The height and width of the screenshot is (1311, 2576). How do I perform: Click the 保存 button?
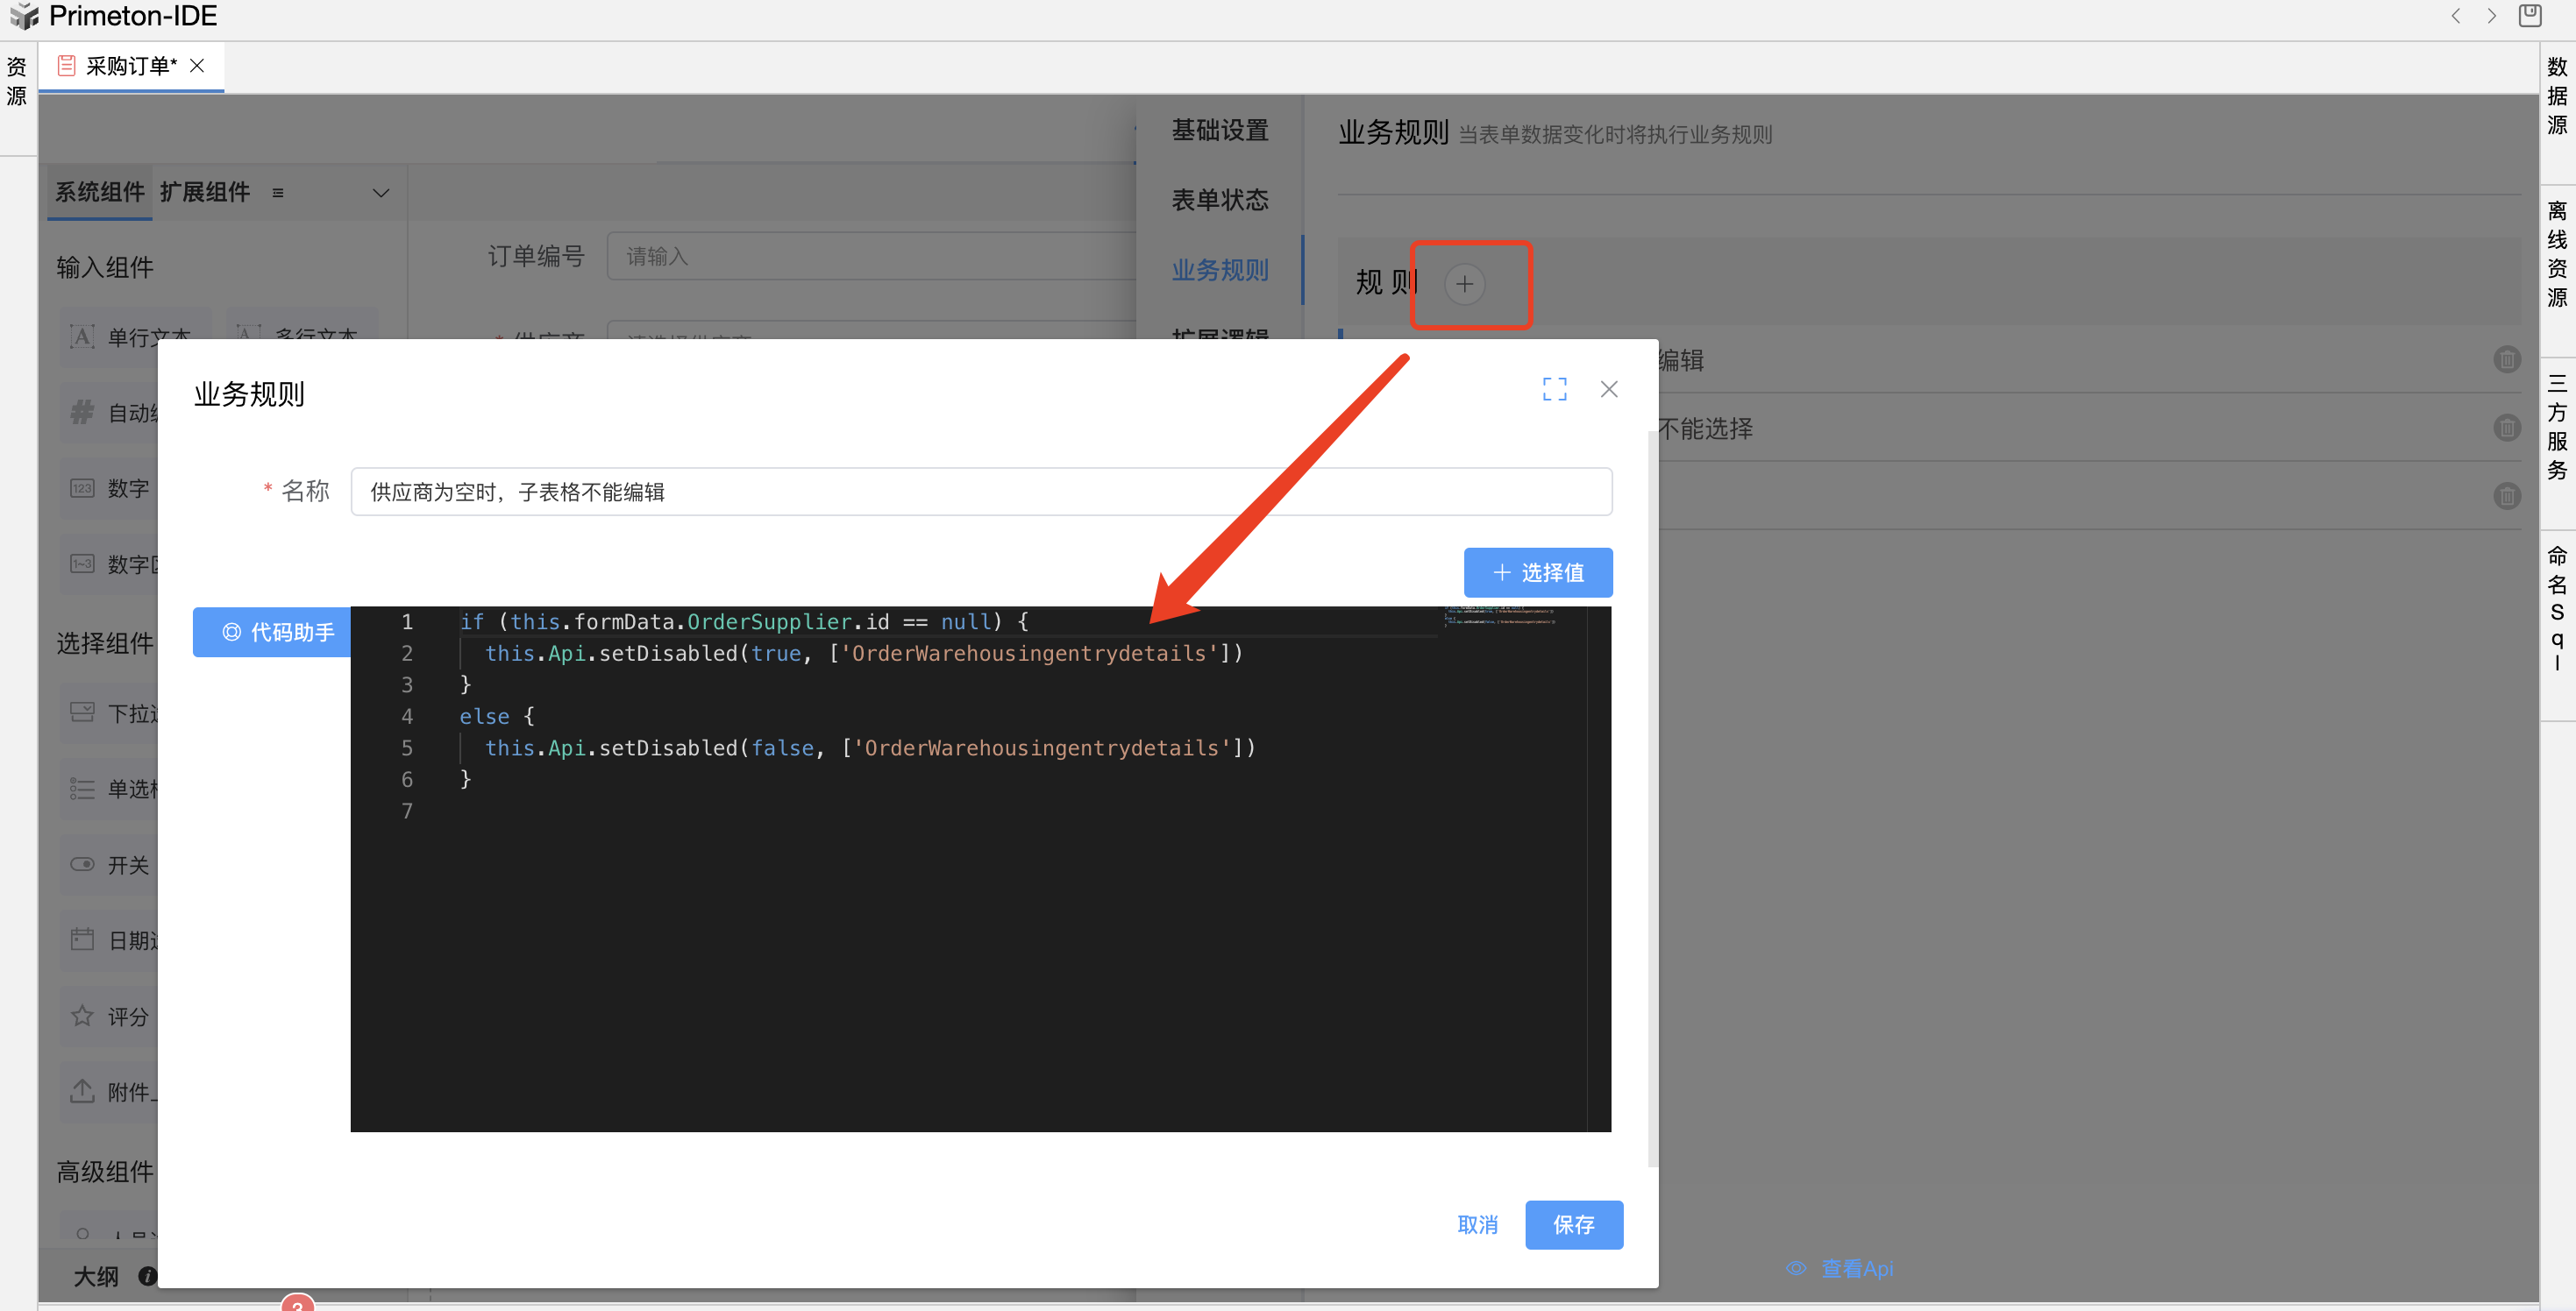coord(1573,1224)
